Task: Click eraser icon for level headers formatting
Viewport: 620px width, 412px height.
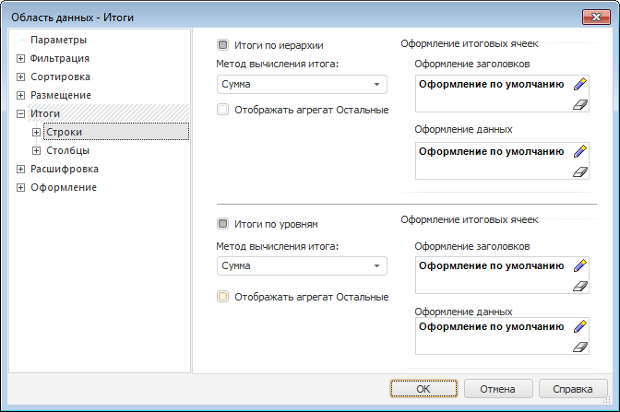Action: pyautogui.click(x=579, y=287)
